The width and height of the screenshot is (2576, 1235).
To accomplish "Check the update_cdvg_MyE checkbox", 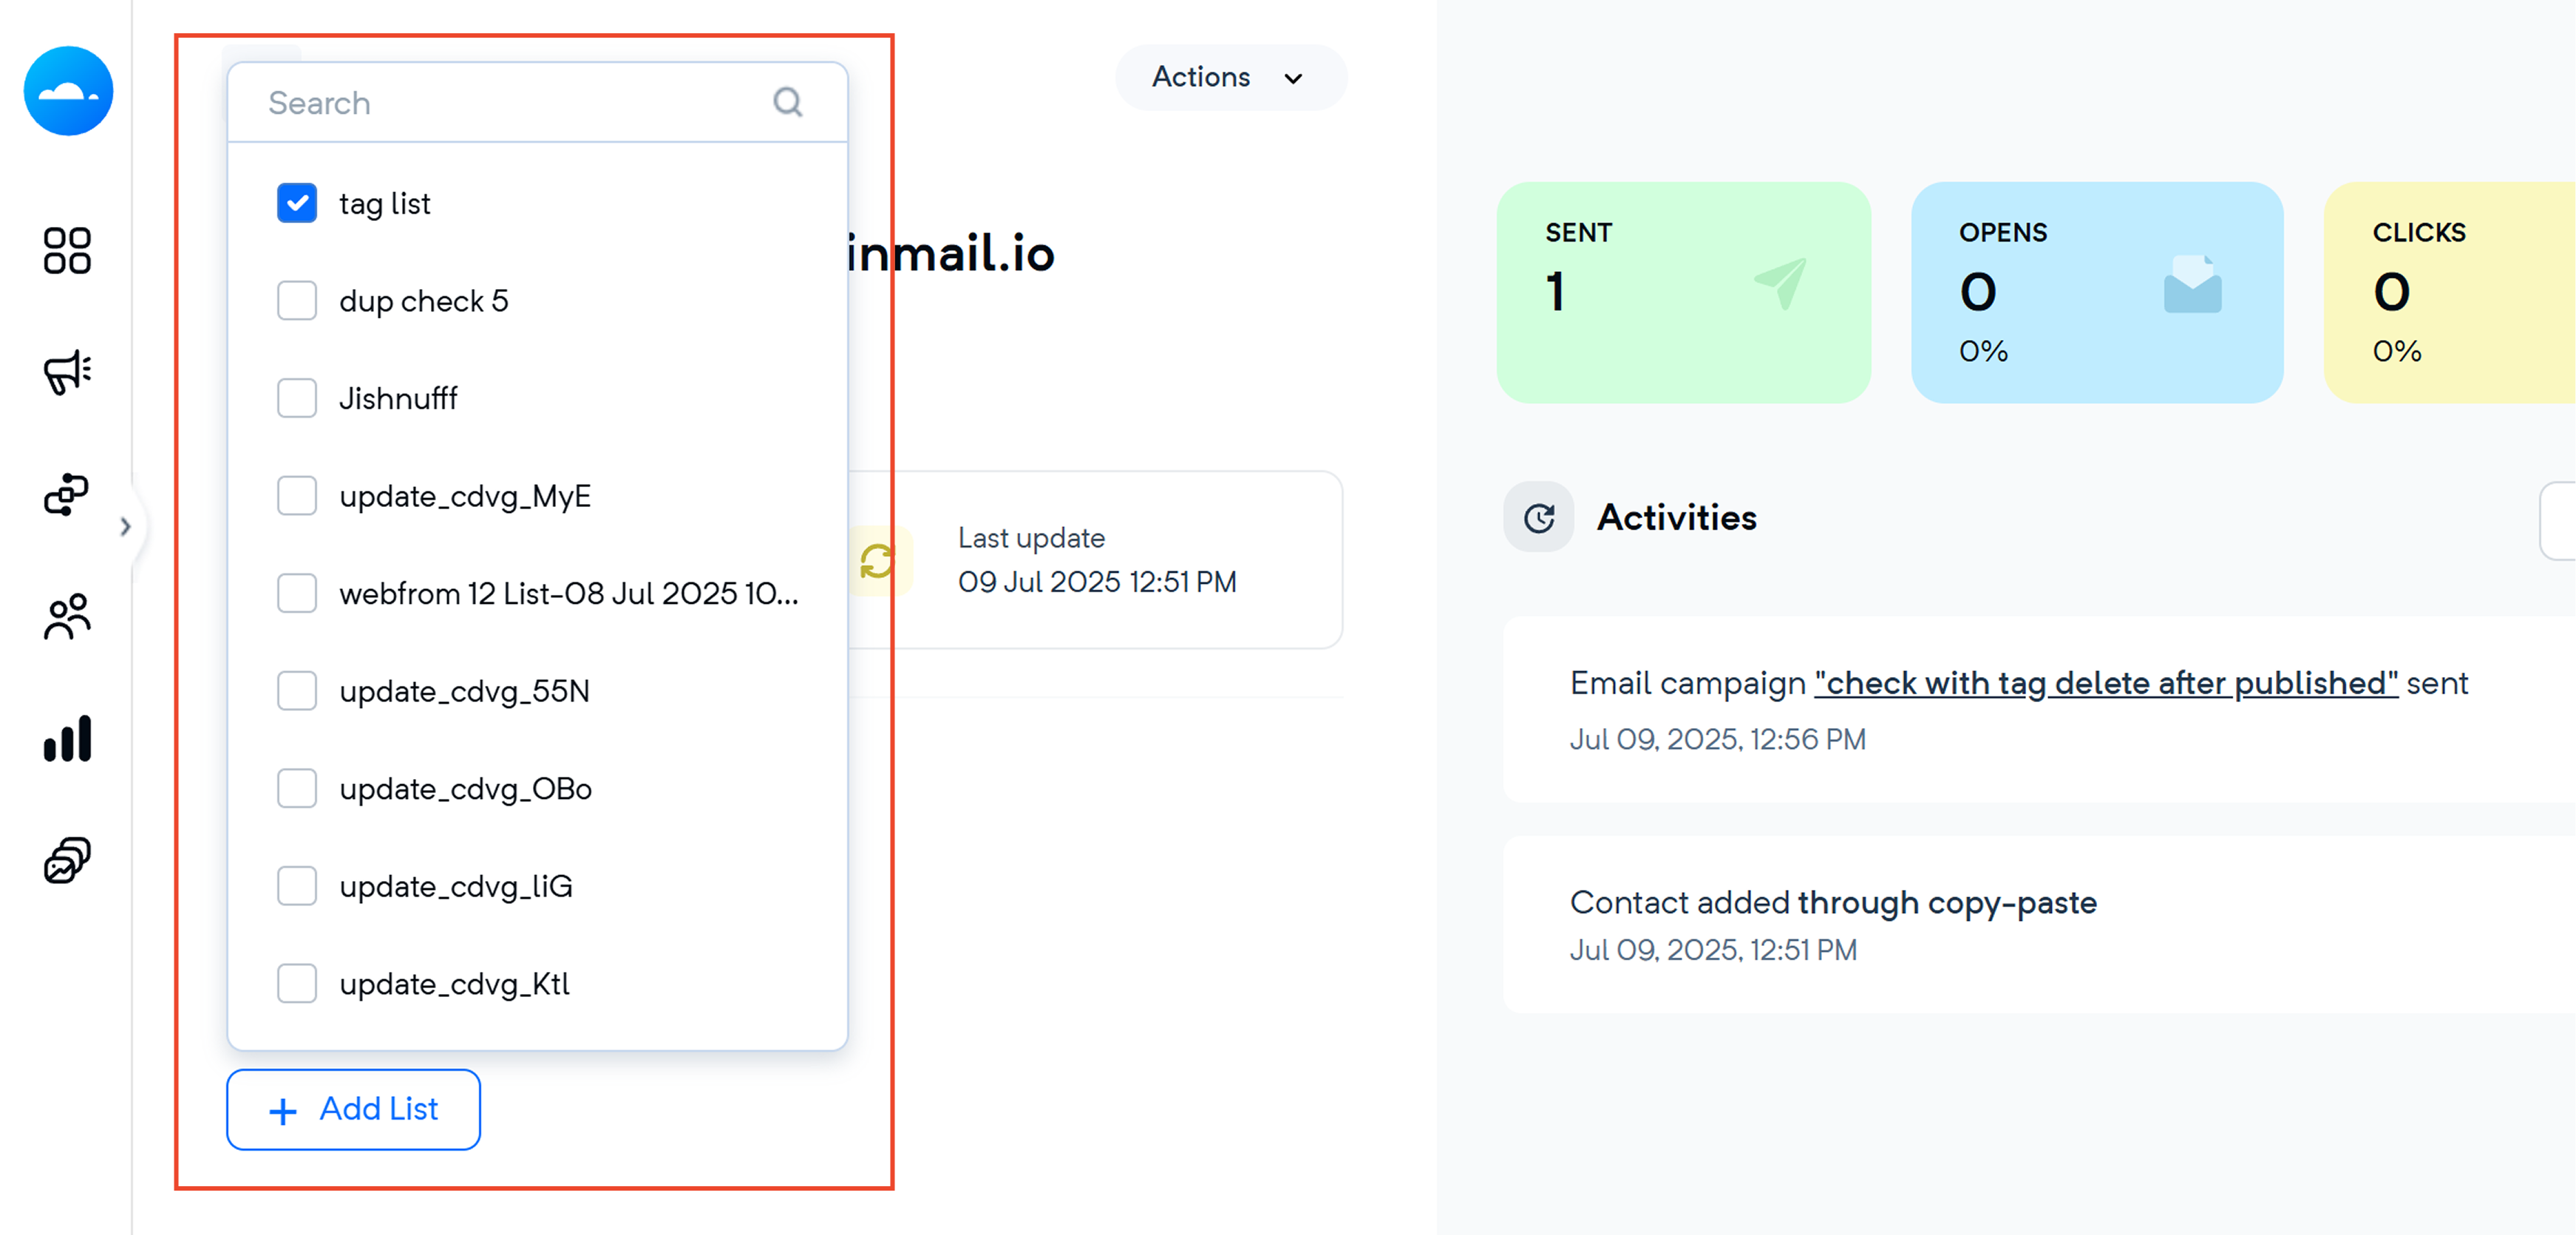I will [297, 496].
